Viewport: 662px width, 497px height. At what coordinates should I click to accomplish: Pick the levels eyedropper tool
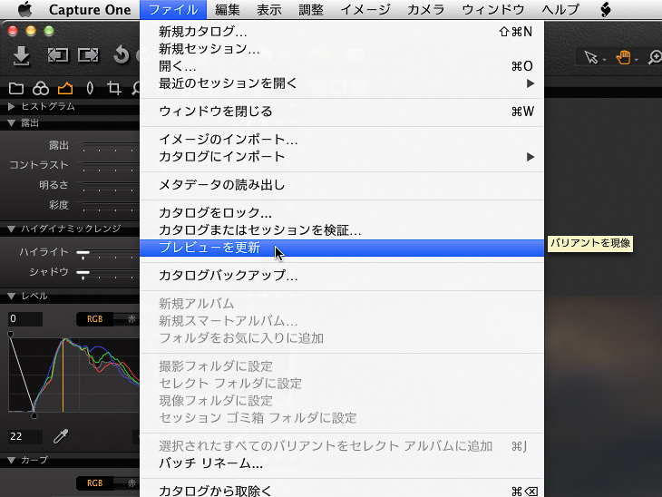point(61,436)
